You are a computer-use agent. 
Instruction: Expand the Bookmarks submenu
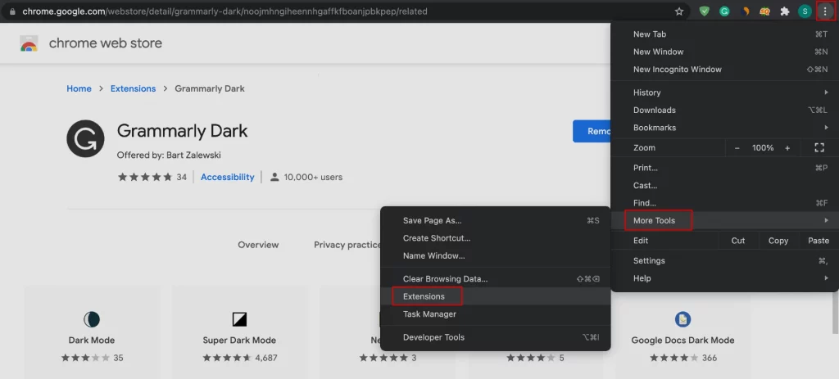click(x=724, y=128)
